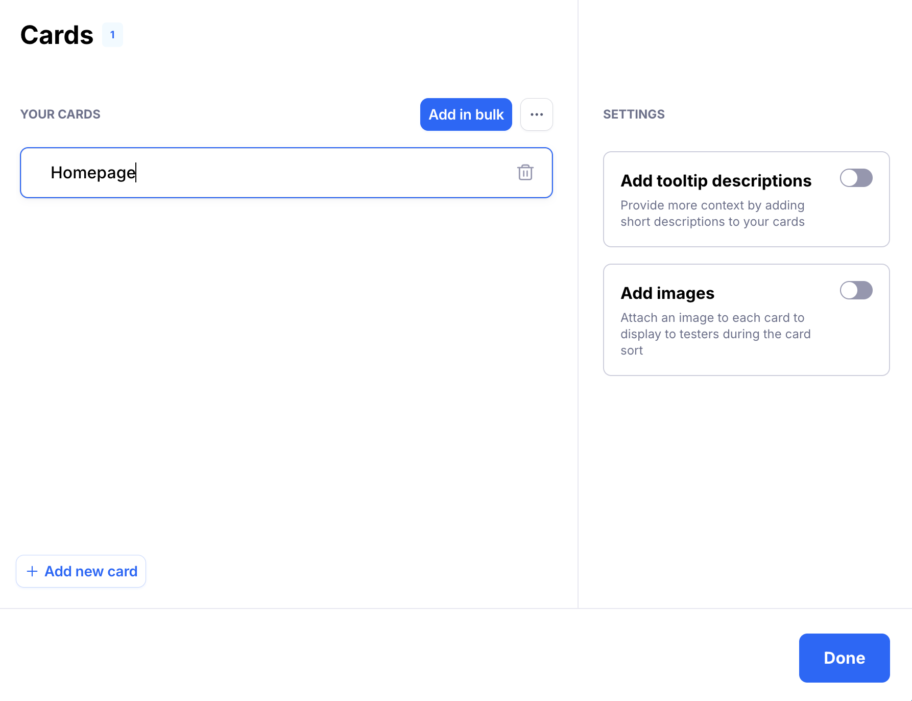Click the 'Attach an image' description text
912x701 pixels.
(x=715, y=334)
